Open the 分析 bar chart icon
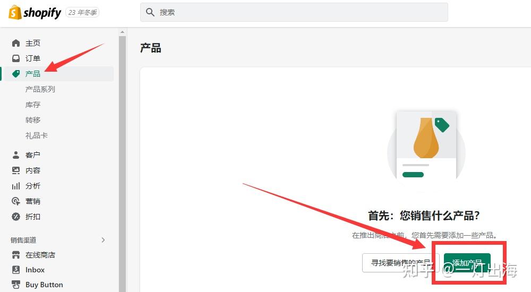 (x=16, y=186)
